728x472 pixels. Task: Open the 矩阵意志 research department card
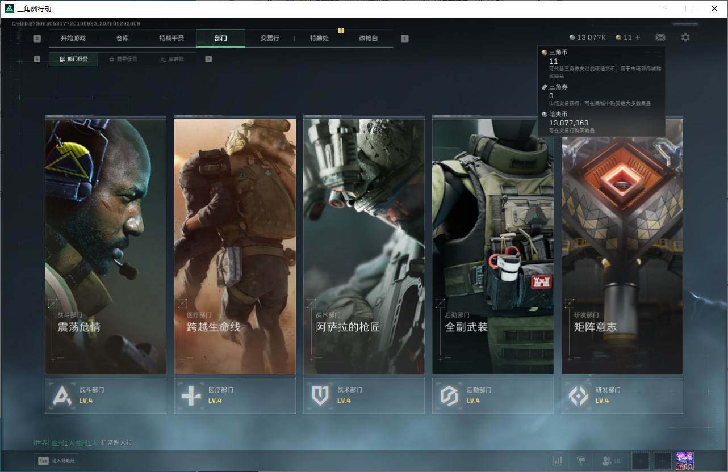(622, 245)
